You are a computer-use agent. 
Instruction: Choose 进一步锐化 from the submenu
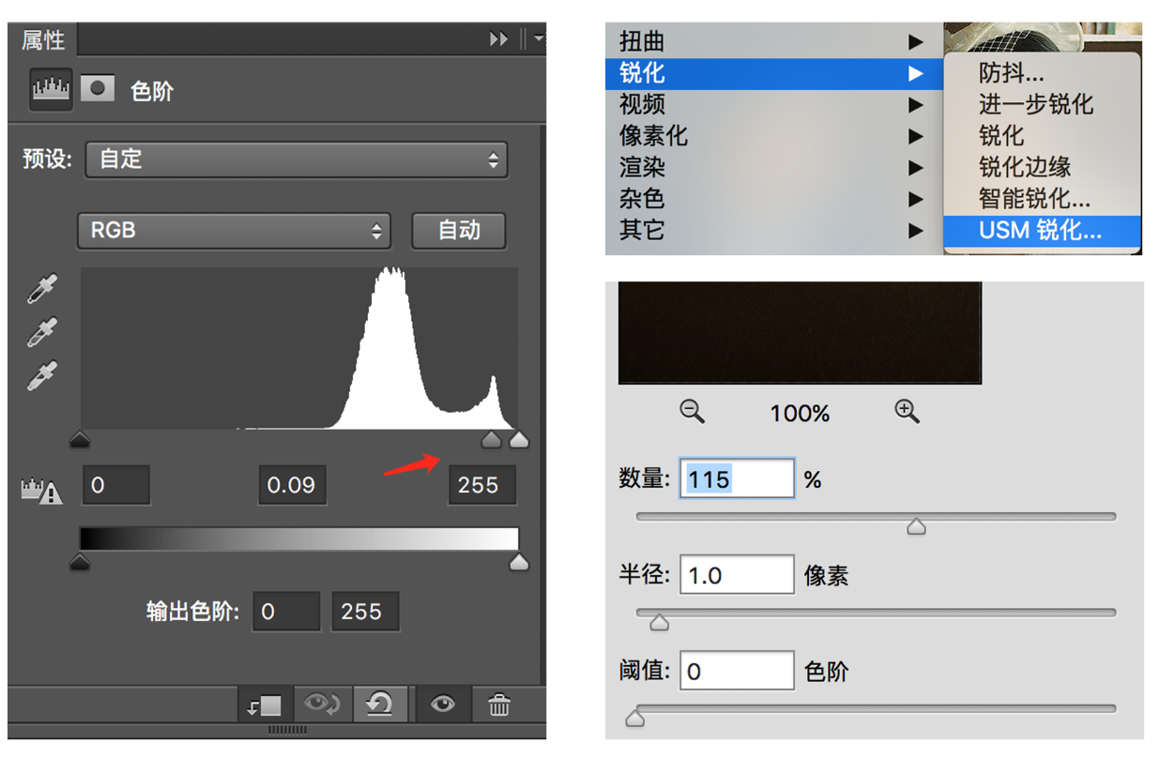(x=1042, y=104)
